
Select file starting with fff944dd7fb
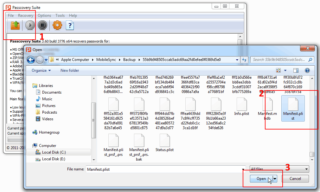pyautogui.click(x=164, y=114)
